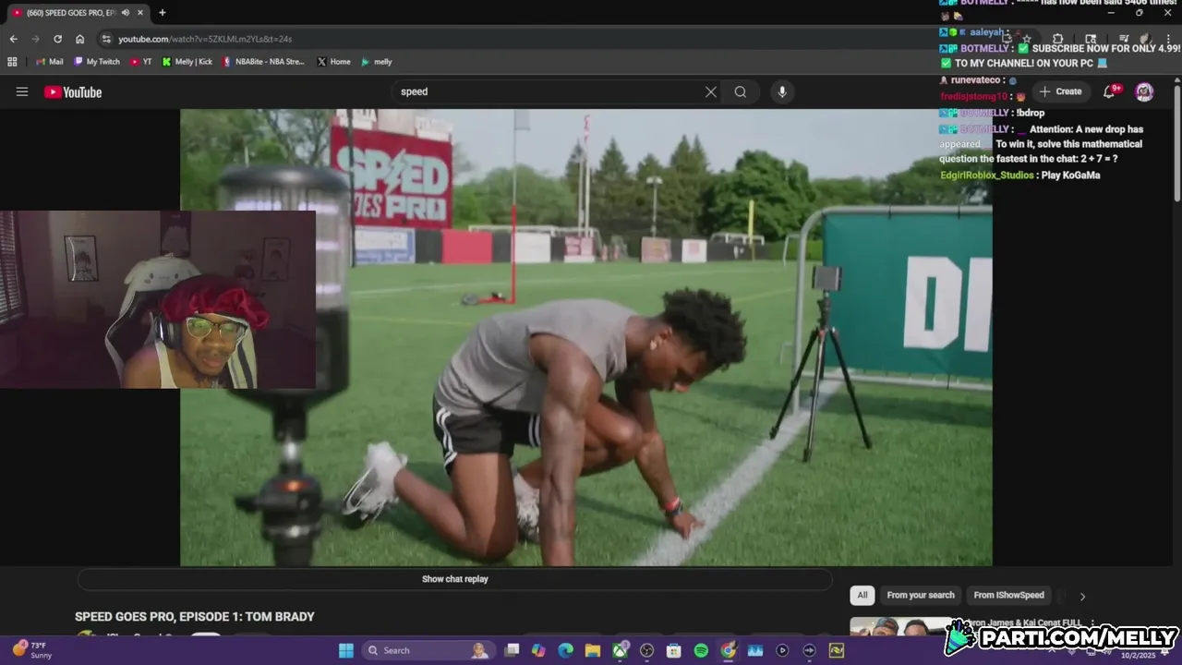
Task: Open the YouTube guide hamburger menu
Action: click(22, 91)
